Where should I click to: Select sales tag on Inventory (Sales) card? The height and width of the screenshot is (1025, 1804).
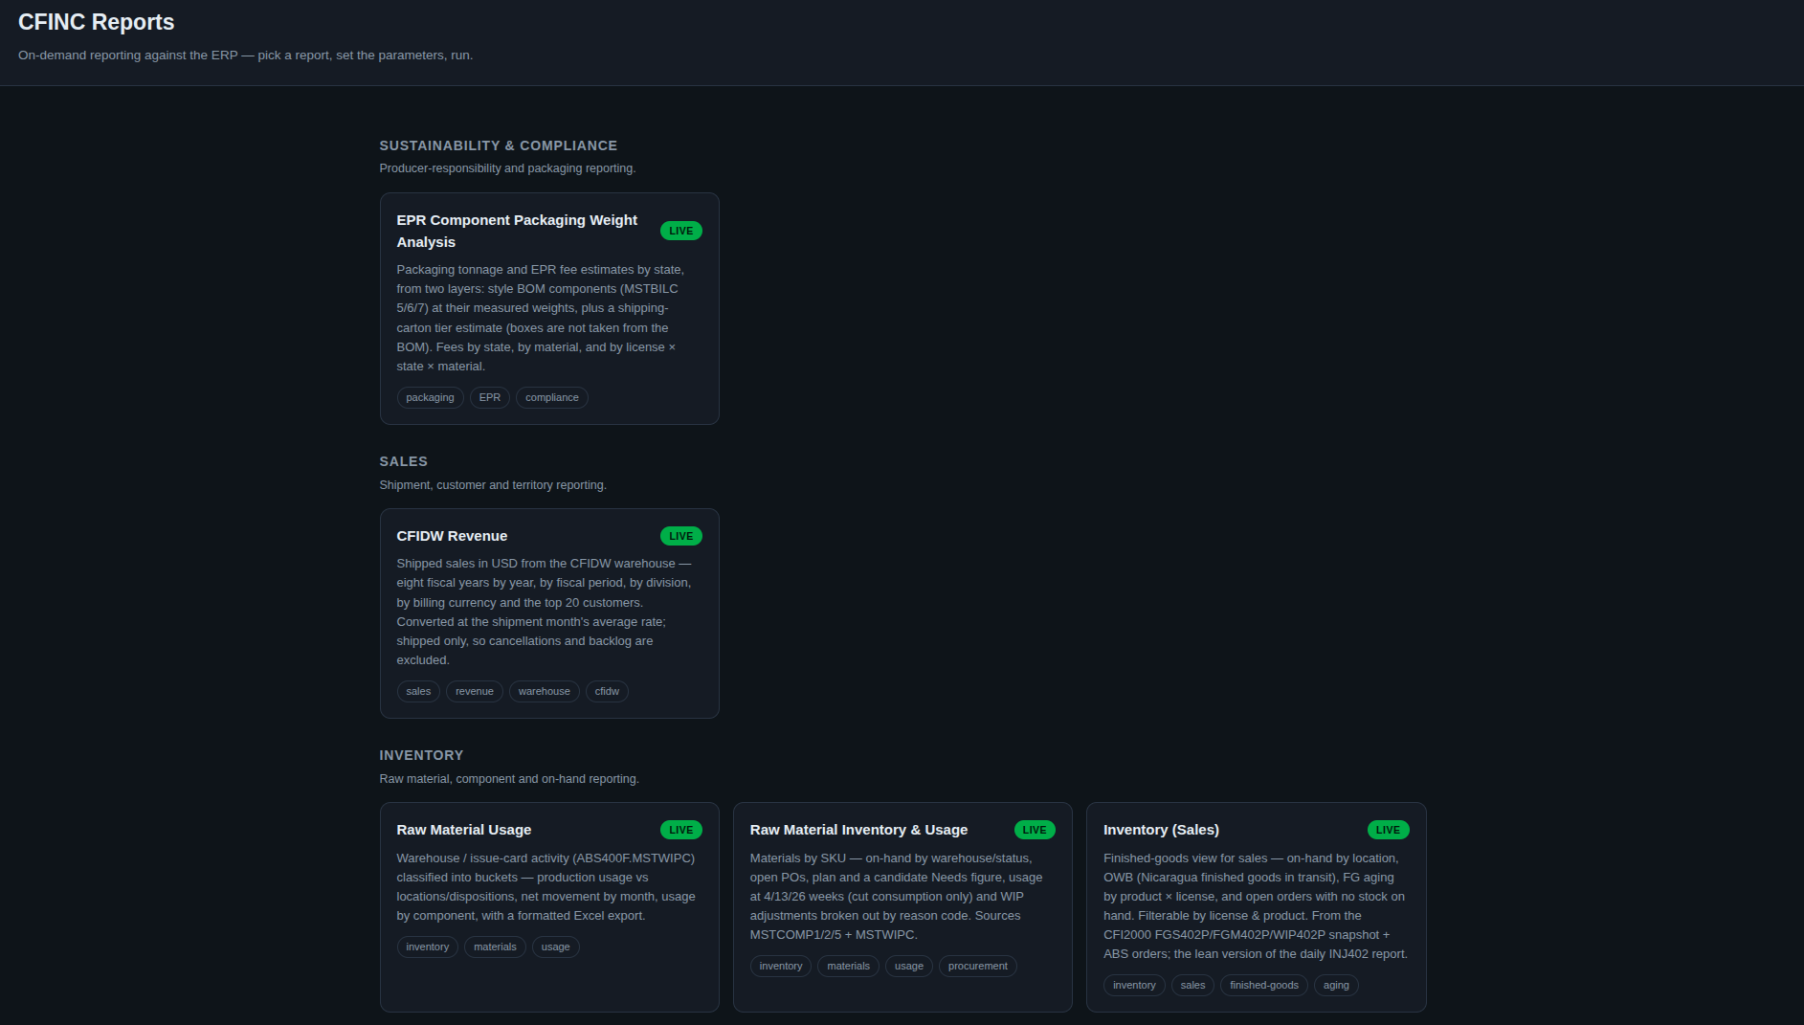[1192, 985]
